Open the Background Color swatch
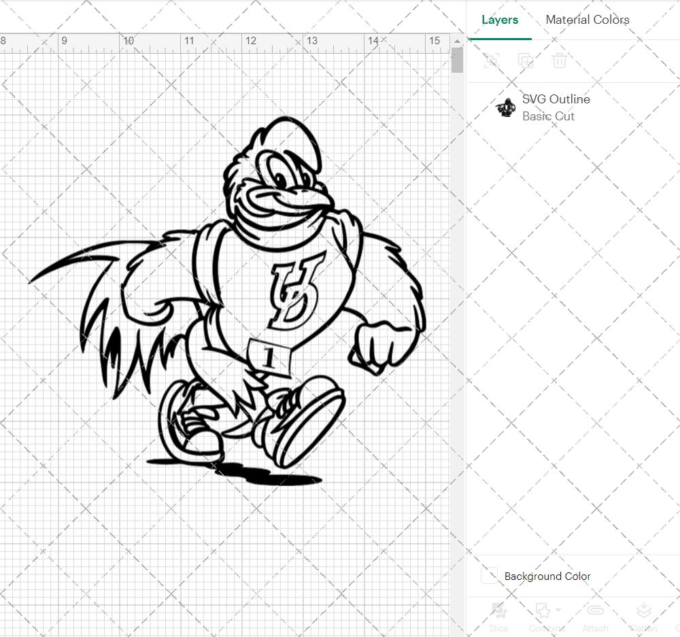This screenshot has height=637, width=680. pyautogui.click(x=489, y=576)
